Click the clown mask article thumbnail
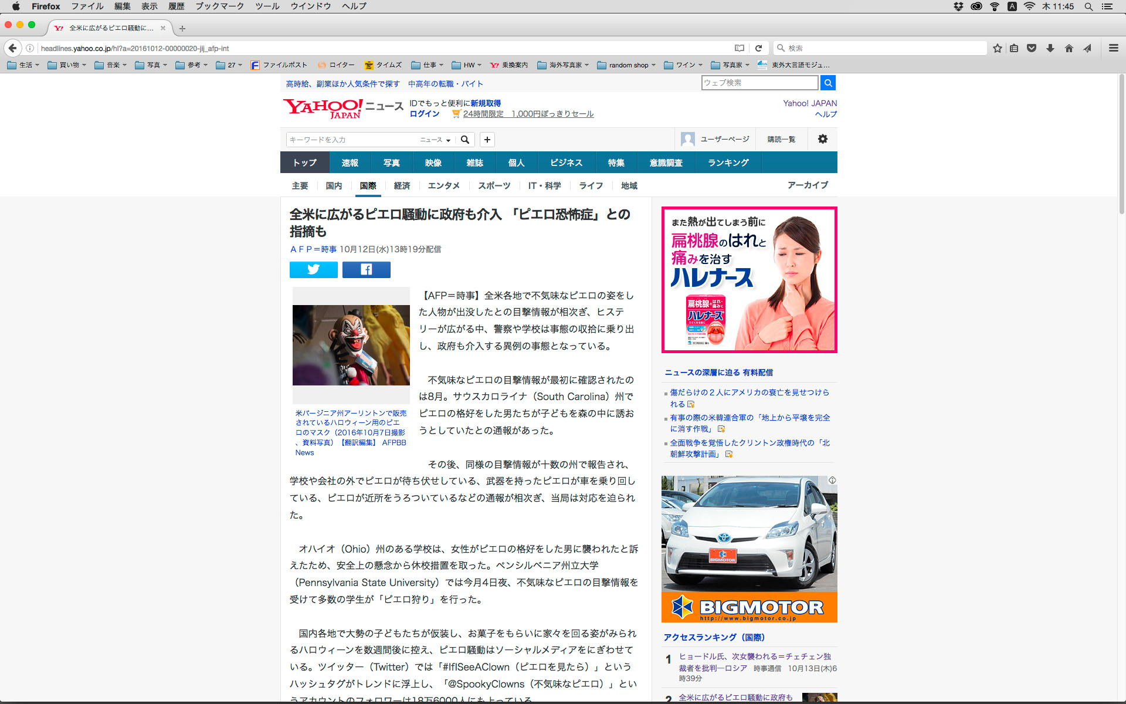The width and height of the screenshot is (1126, 704). click(351, 345)
